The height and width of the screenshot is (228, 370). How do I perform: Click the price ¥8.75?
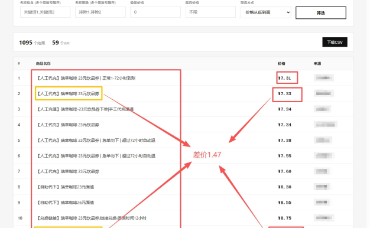click(x=284, y=218)
